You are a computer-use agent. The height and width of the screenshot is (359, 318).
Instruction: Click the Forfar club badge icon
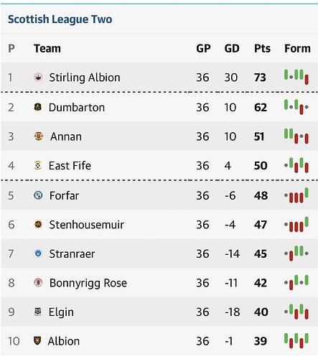(x=38, y=195)
